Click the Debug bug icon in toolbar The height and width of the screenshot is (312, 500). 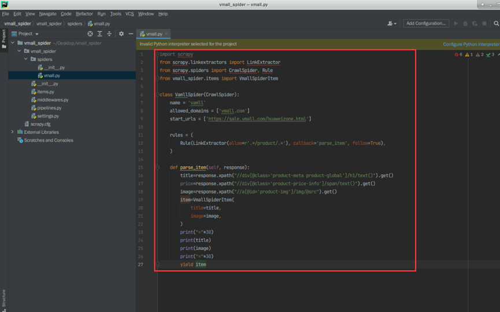tap(465, 24)
